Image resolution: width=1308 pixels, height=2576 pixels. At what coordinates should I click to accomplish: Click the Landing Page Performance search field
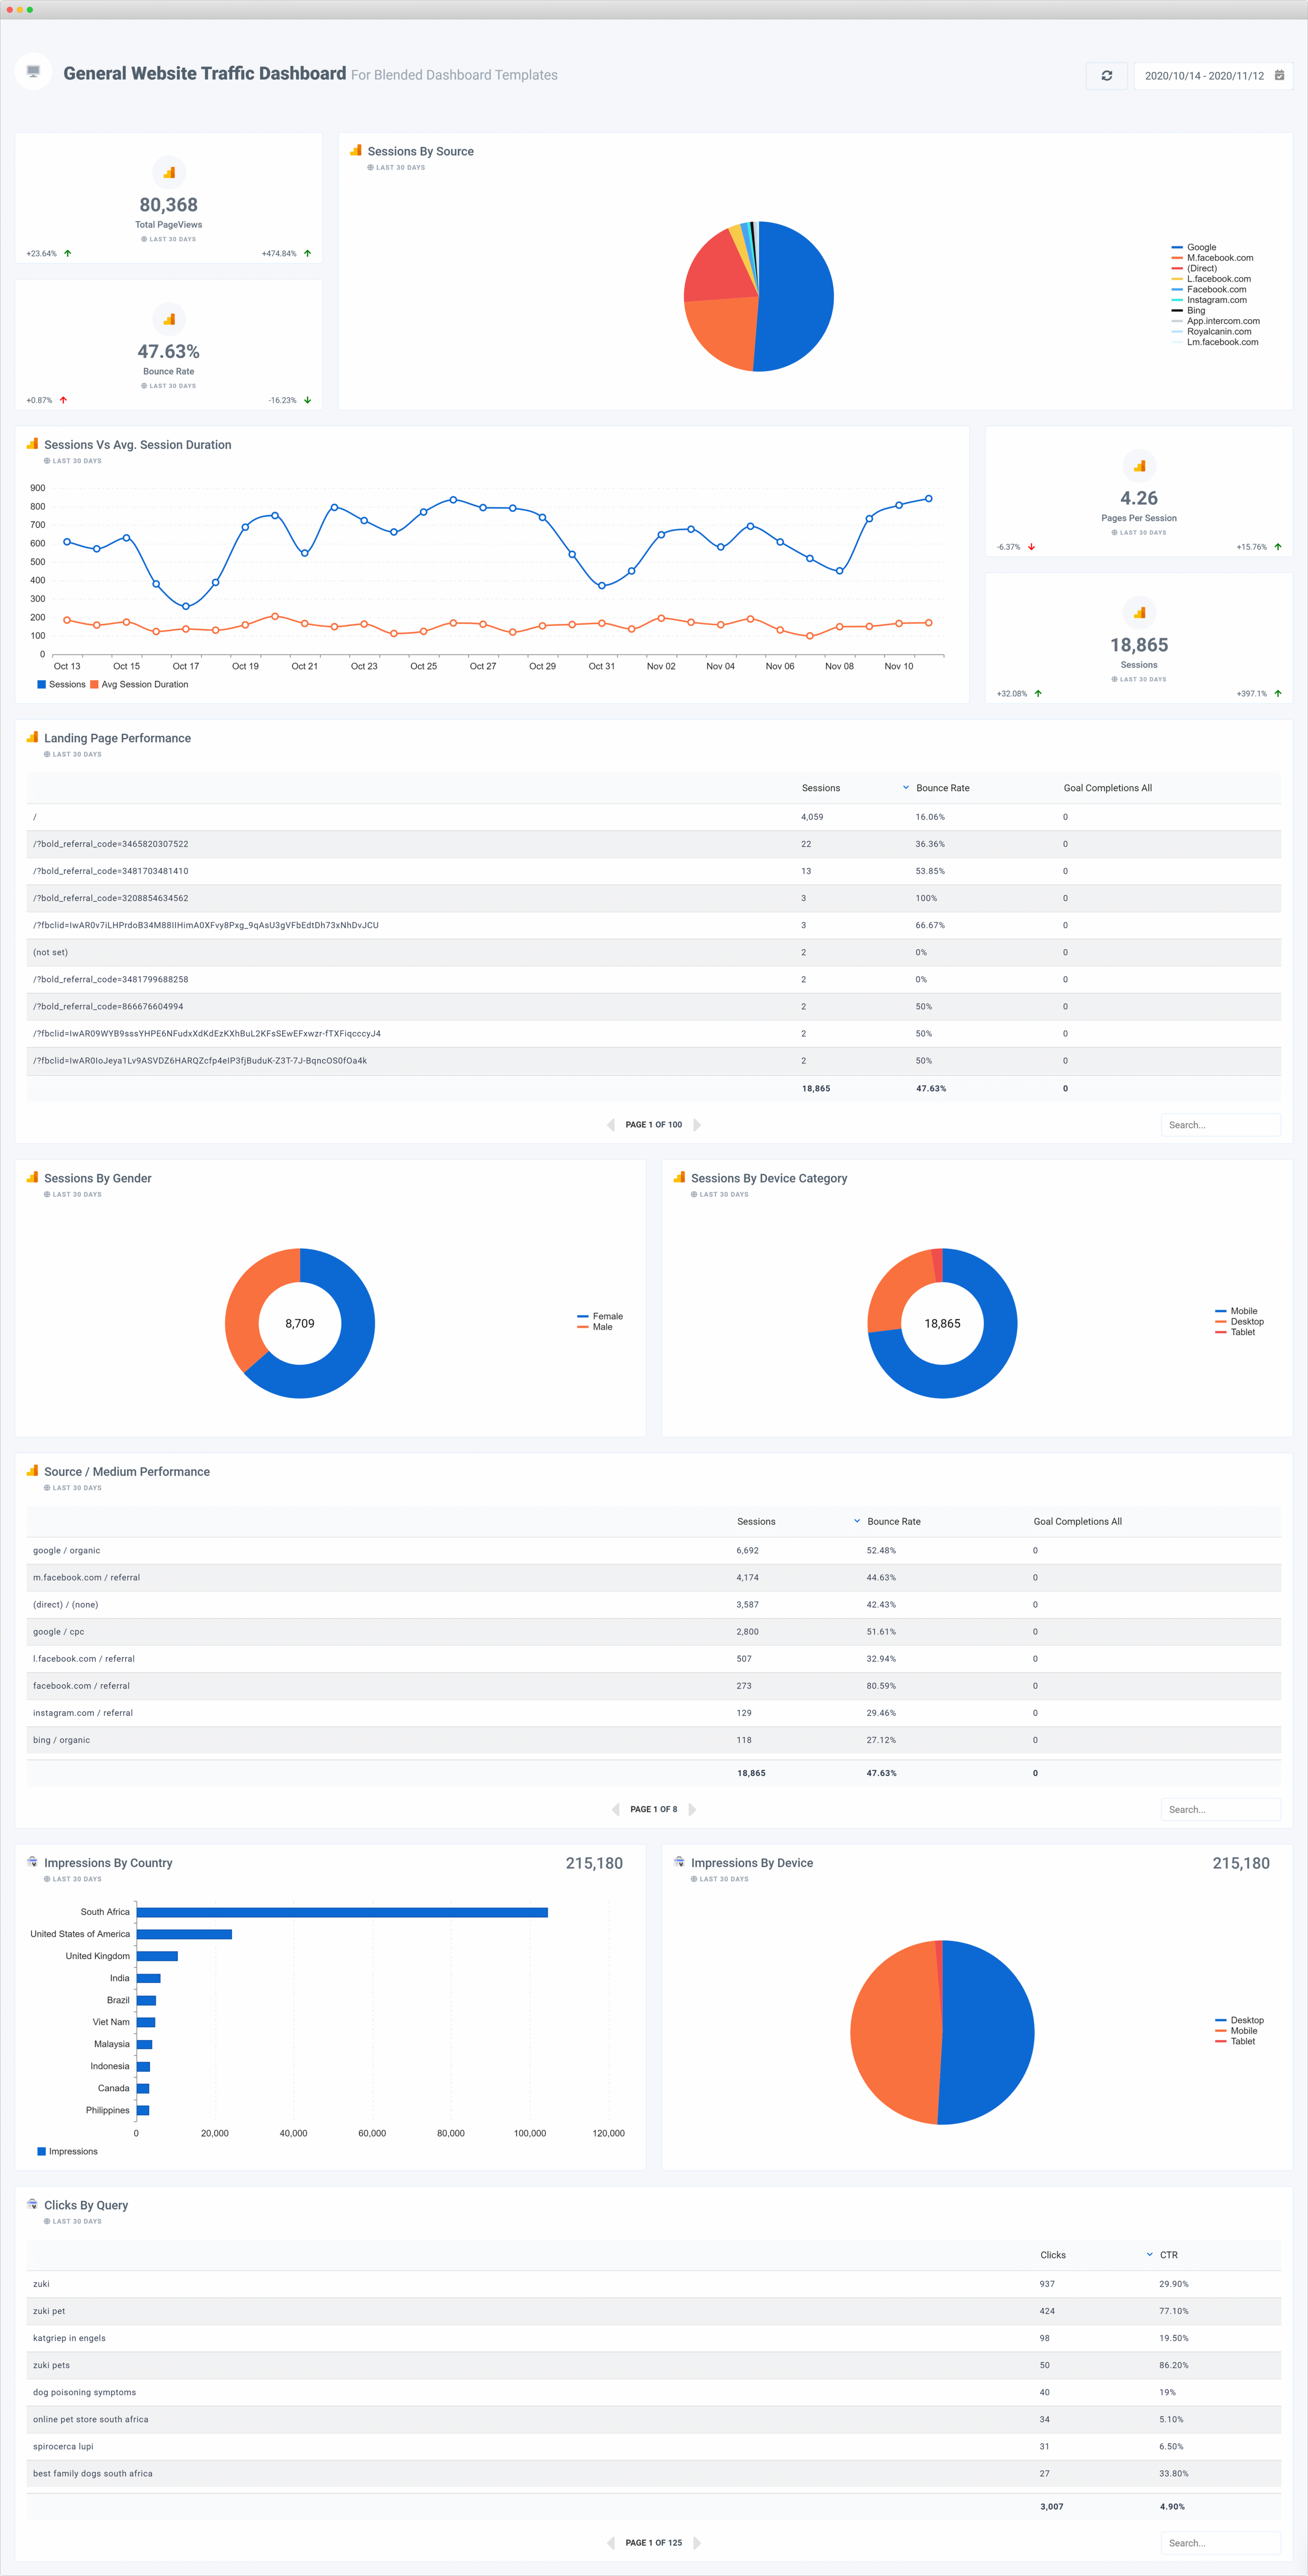click(1220, 1125)
